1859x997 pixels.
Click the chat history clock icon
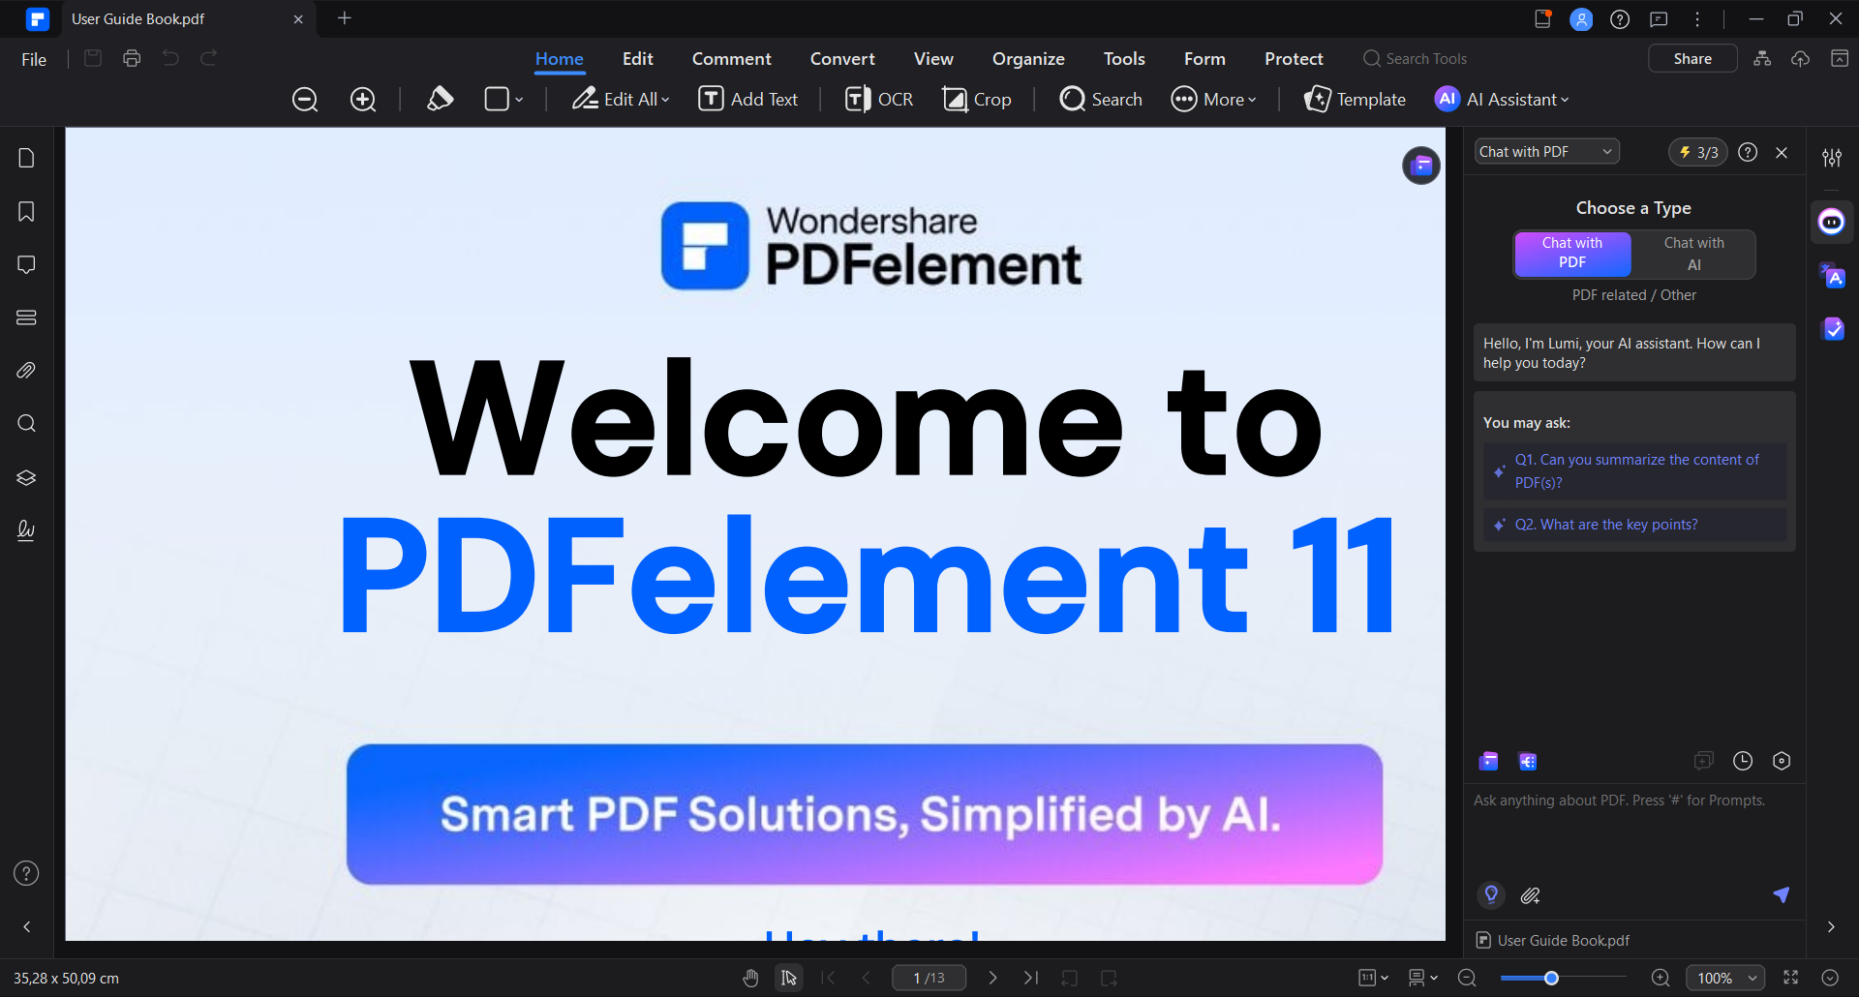click(x=1743, y=761)
